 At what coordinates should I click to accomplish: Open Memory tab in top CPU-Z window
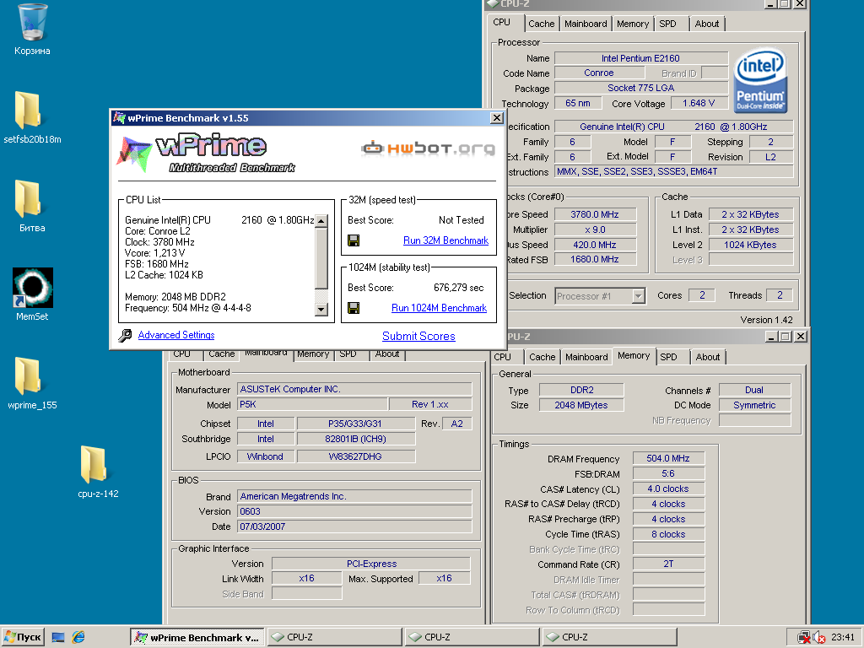pos(633,24)
